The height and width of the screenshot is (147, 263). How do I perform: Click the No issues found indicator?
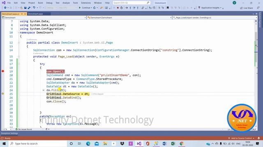[x=24, y=129]
